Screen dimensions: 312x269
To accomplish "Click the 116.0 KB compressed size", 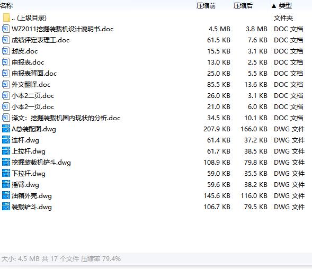I will tap(254, 196).
